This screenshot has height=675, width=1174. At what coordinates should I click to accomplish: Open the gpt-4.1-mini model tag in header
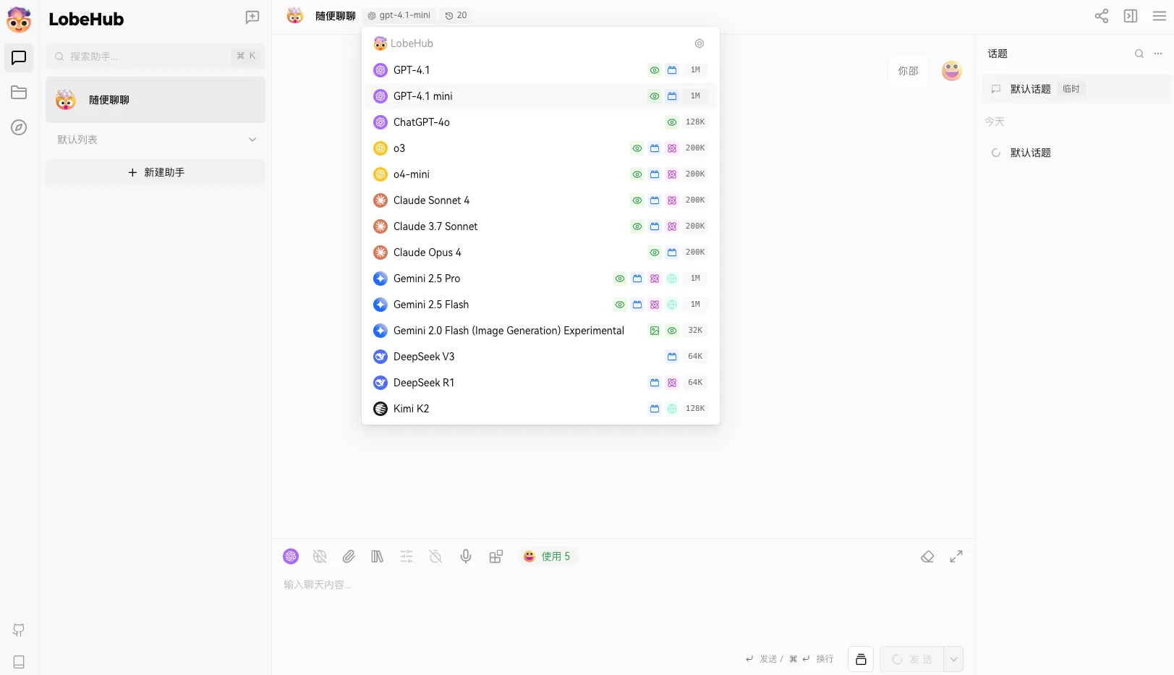point(399,15)
